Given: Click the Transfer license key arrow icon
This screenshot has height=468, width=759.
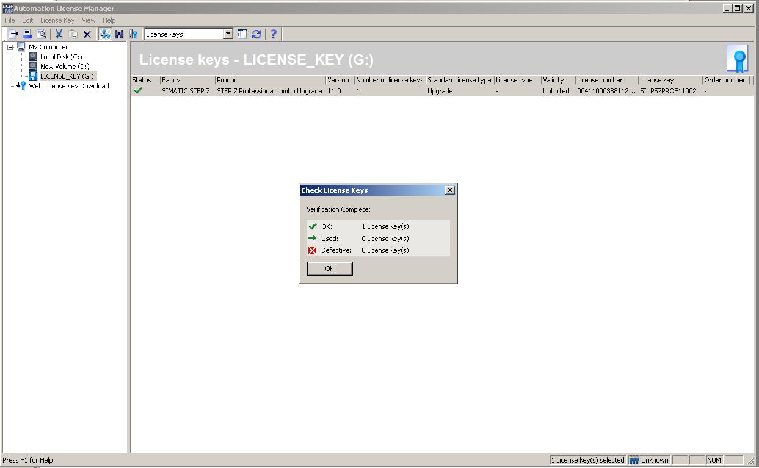Looking at the screenshot, I should [13, 34].
